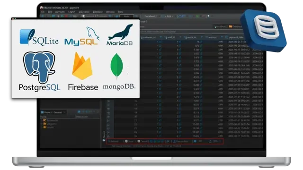Select row number 22 in the grid
This screenshot has width=303, height=170.
tap(108, 125)
